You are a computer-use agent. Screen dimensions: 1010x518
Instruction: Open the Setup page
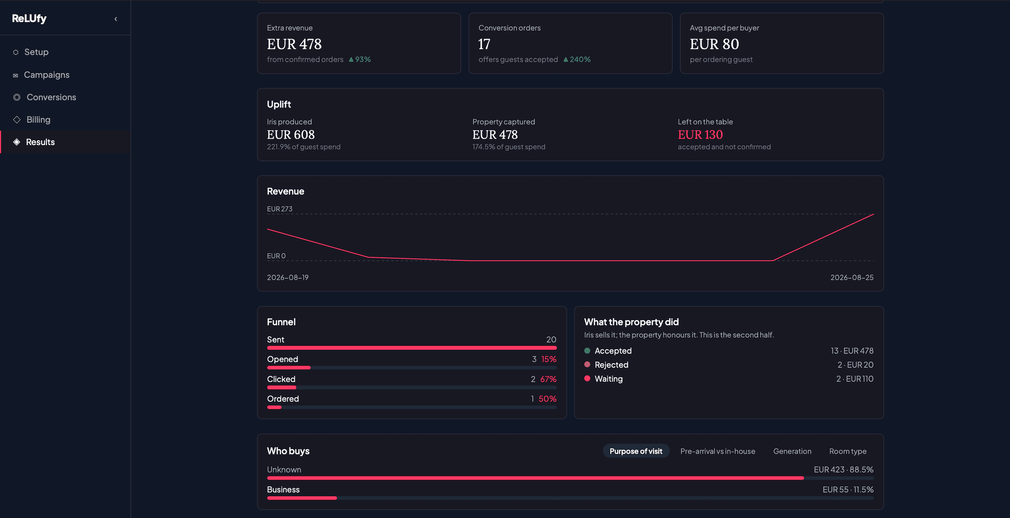65,52
